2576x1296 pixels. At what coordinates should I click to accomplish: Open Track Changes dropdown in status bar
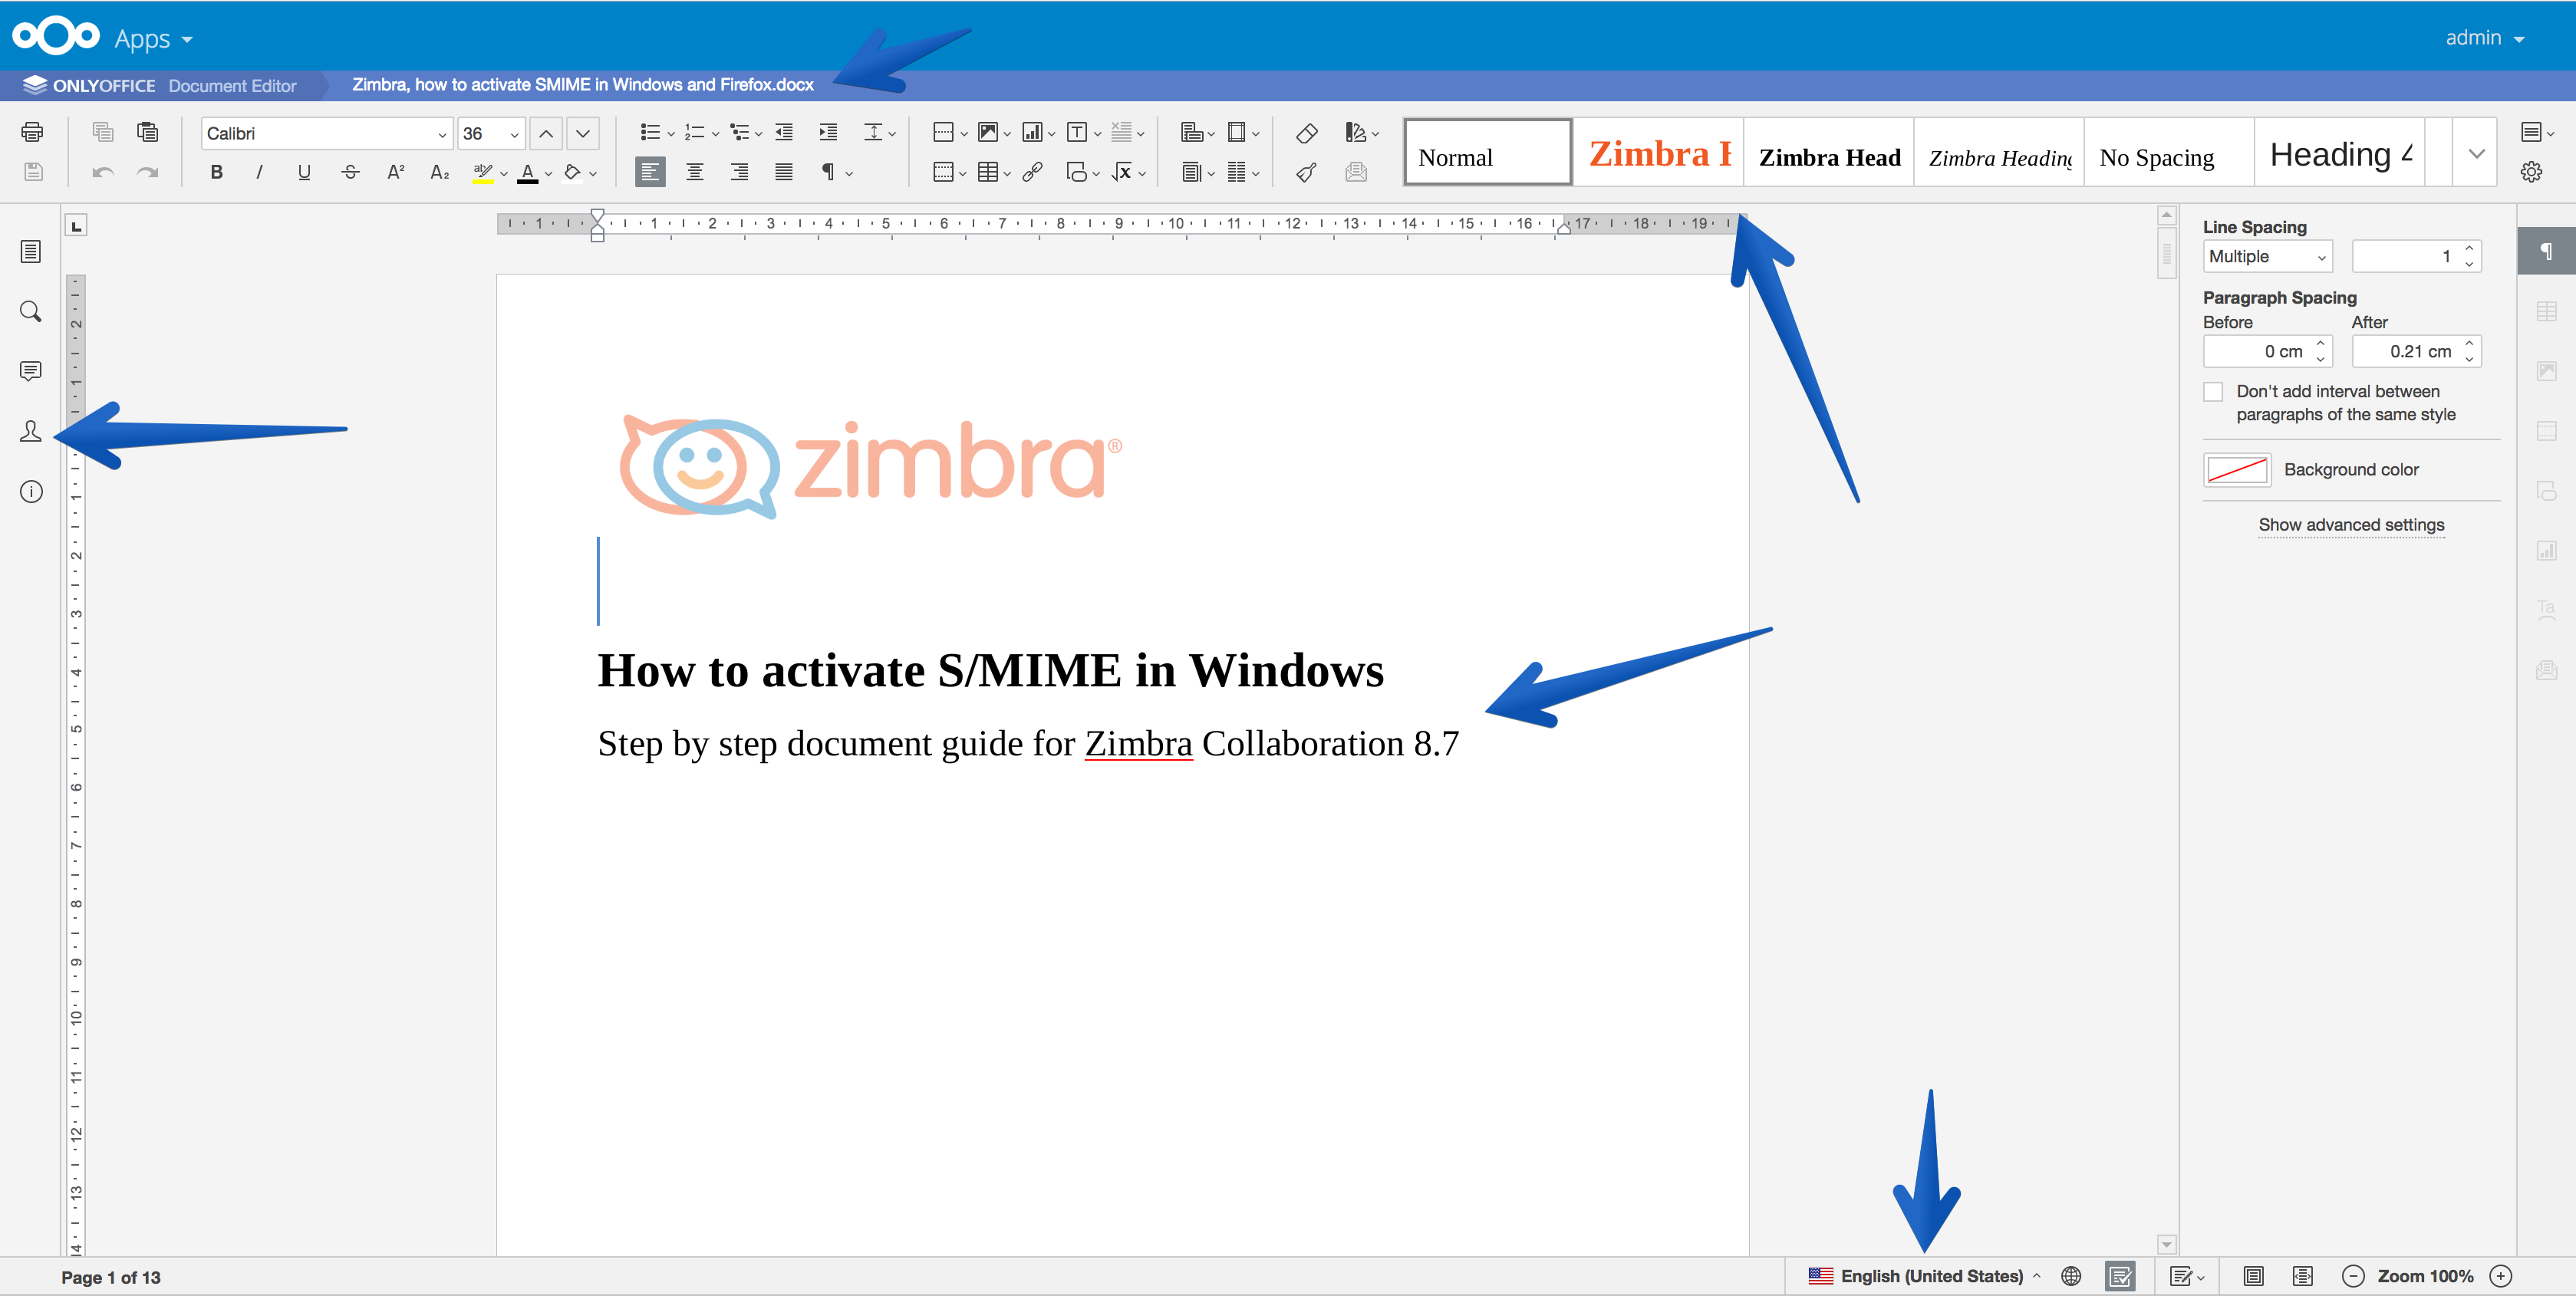pyautogui.click(x=2187, y=1276)
